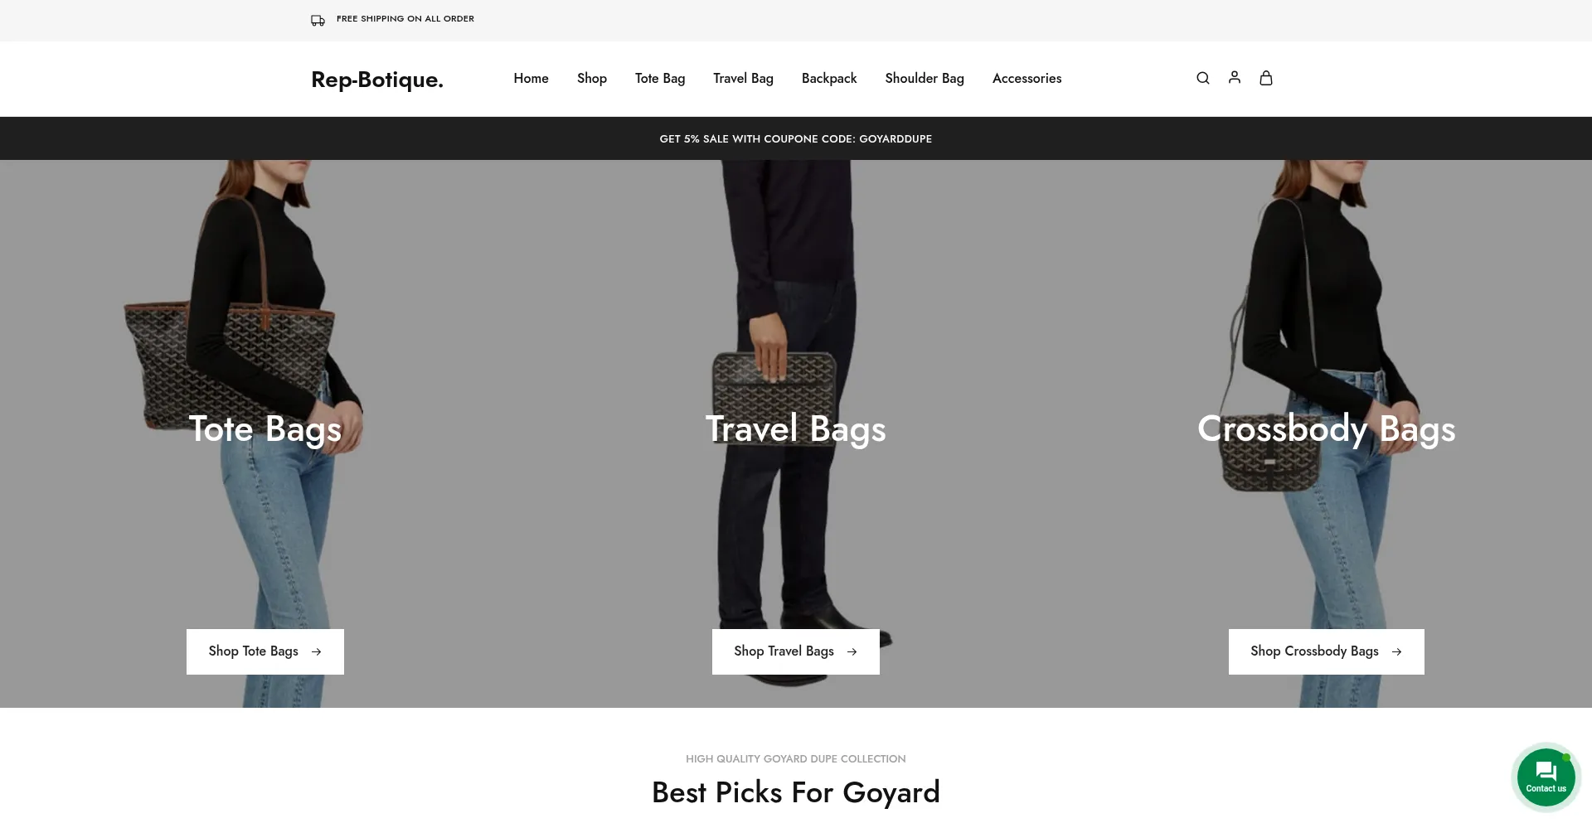Select Tote Bag in navigation
This screenshot has width=1592, height=823.
click(x=660, y=78)
